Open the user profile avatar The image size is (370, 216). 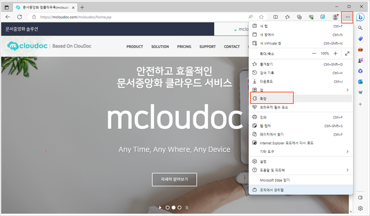(335, 17)
